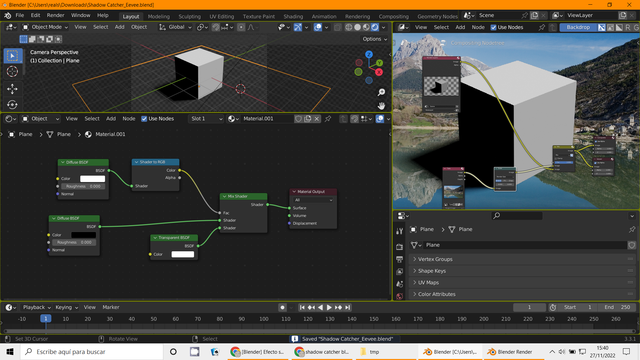The image size is (640, 360).
Task: Open the Object Mode dropdown
Action: coord(45,27)
